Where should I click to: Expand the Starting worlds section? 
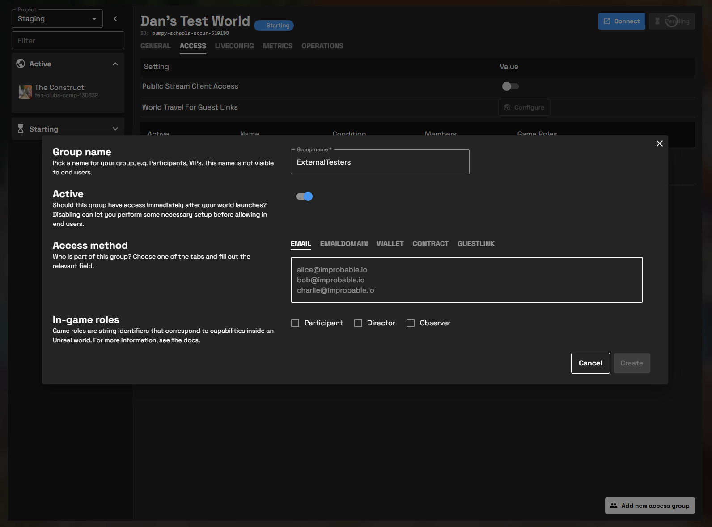pyautogui.click(x=115, y=129)
